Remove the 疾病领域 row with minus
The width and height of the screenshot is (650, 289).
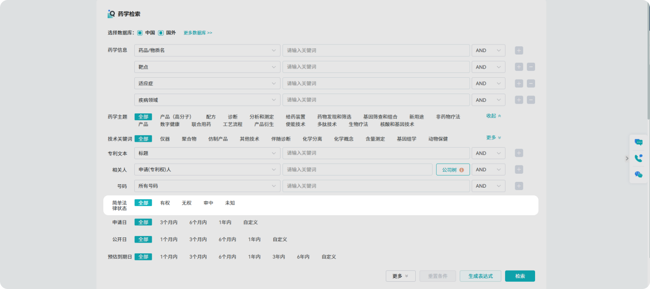pos(531,100)
